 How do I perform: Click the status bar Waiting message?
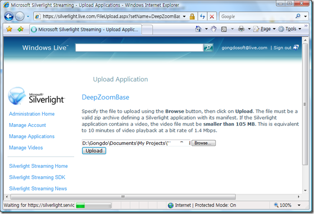pos(39,205)
